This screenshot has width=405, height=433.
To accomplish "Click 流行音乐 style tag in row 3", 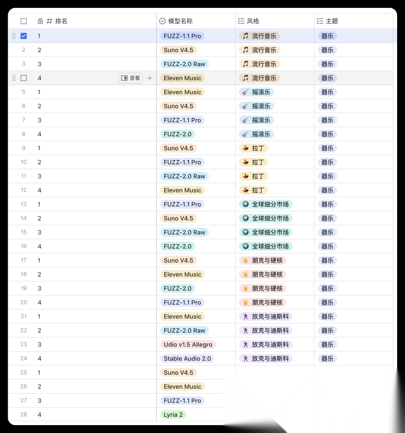I will coord(259,64).
